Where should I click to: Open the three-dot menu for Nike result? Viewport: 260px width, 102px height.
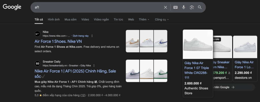(x=92, y=36)
